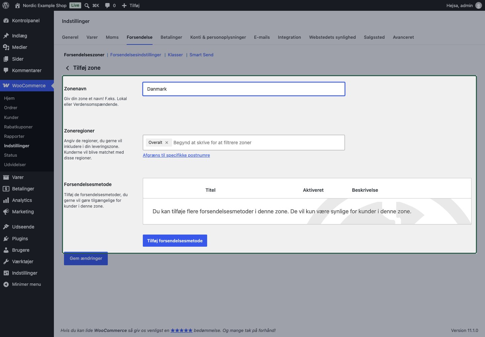This screenshot has width=485, height=337.
Task: Click Afgræns til specifikke postnumre link
Action: point(176,155)
